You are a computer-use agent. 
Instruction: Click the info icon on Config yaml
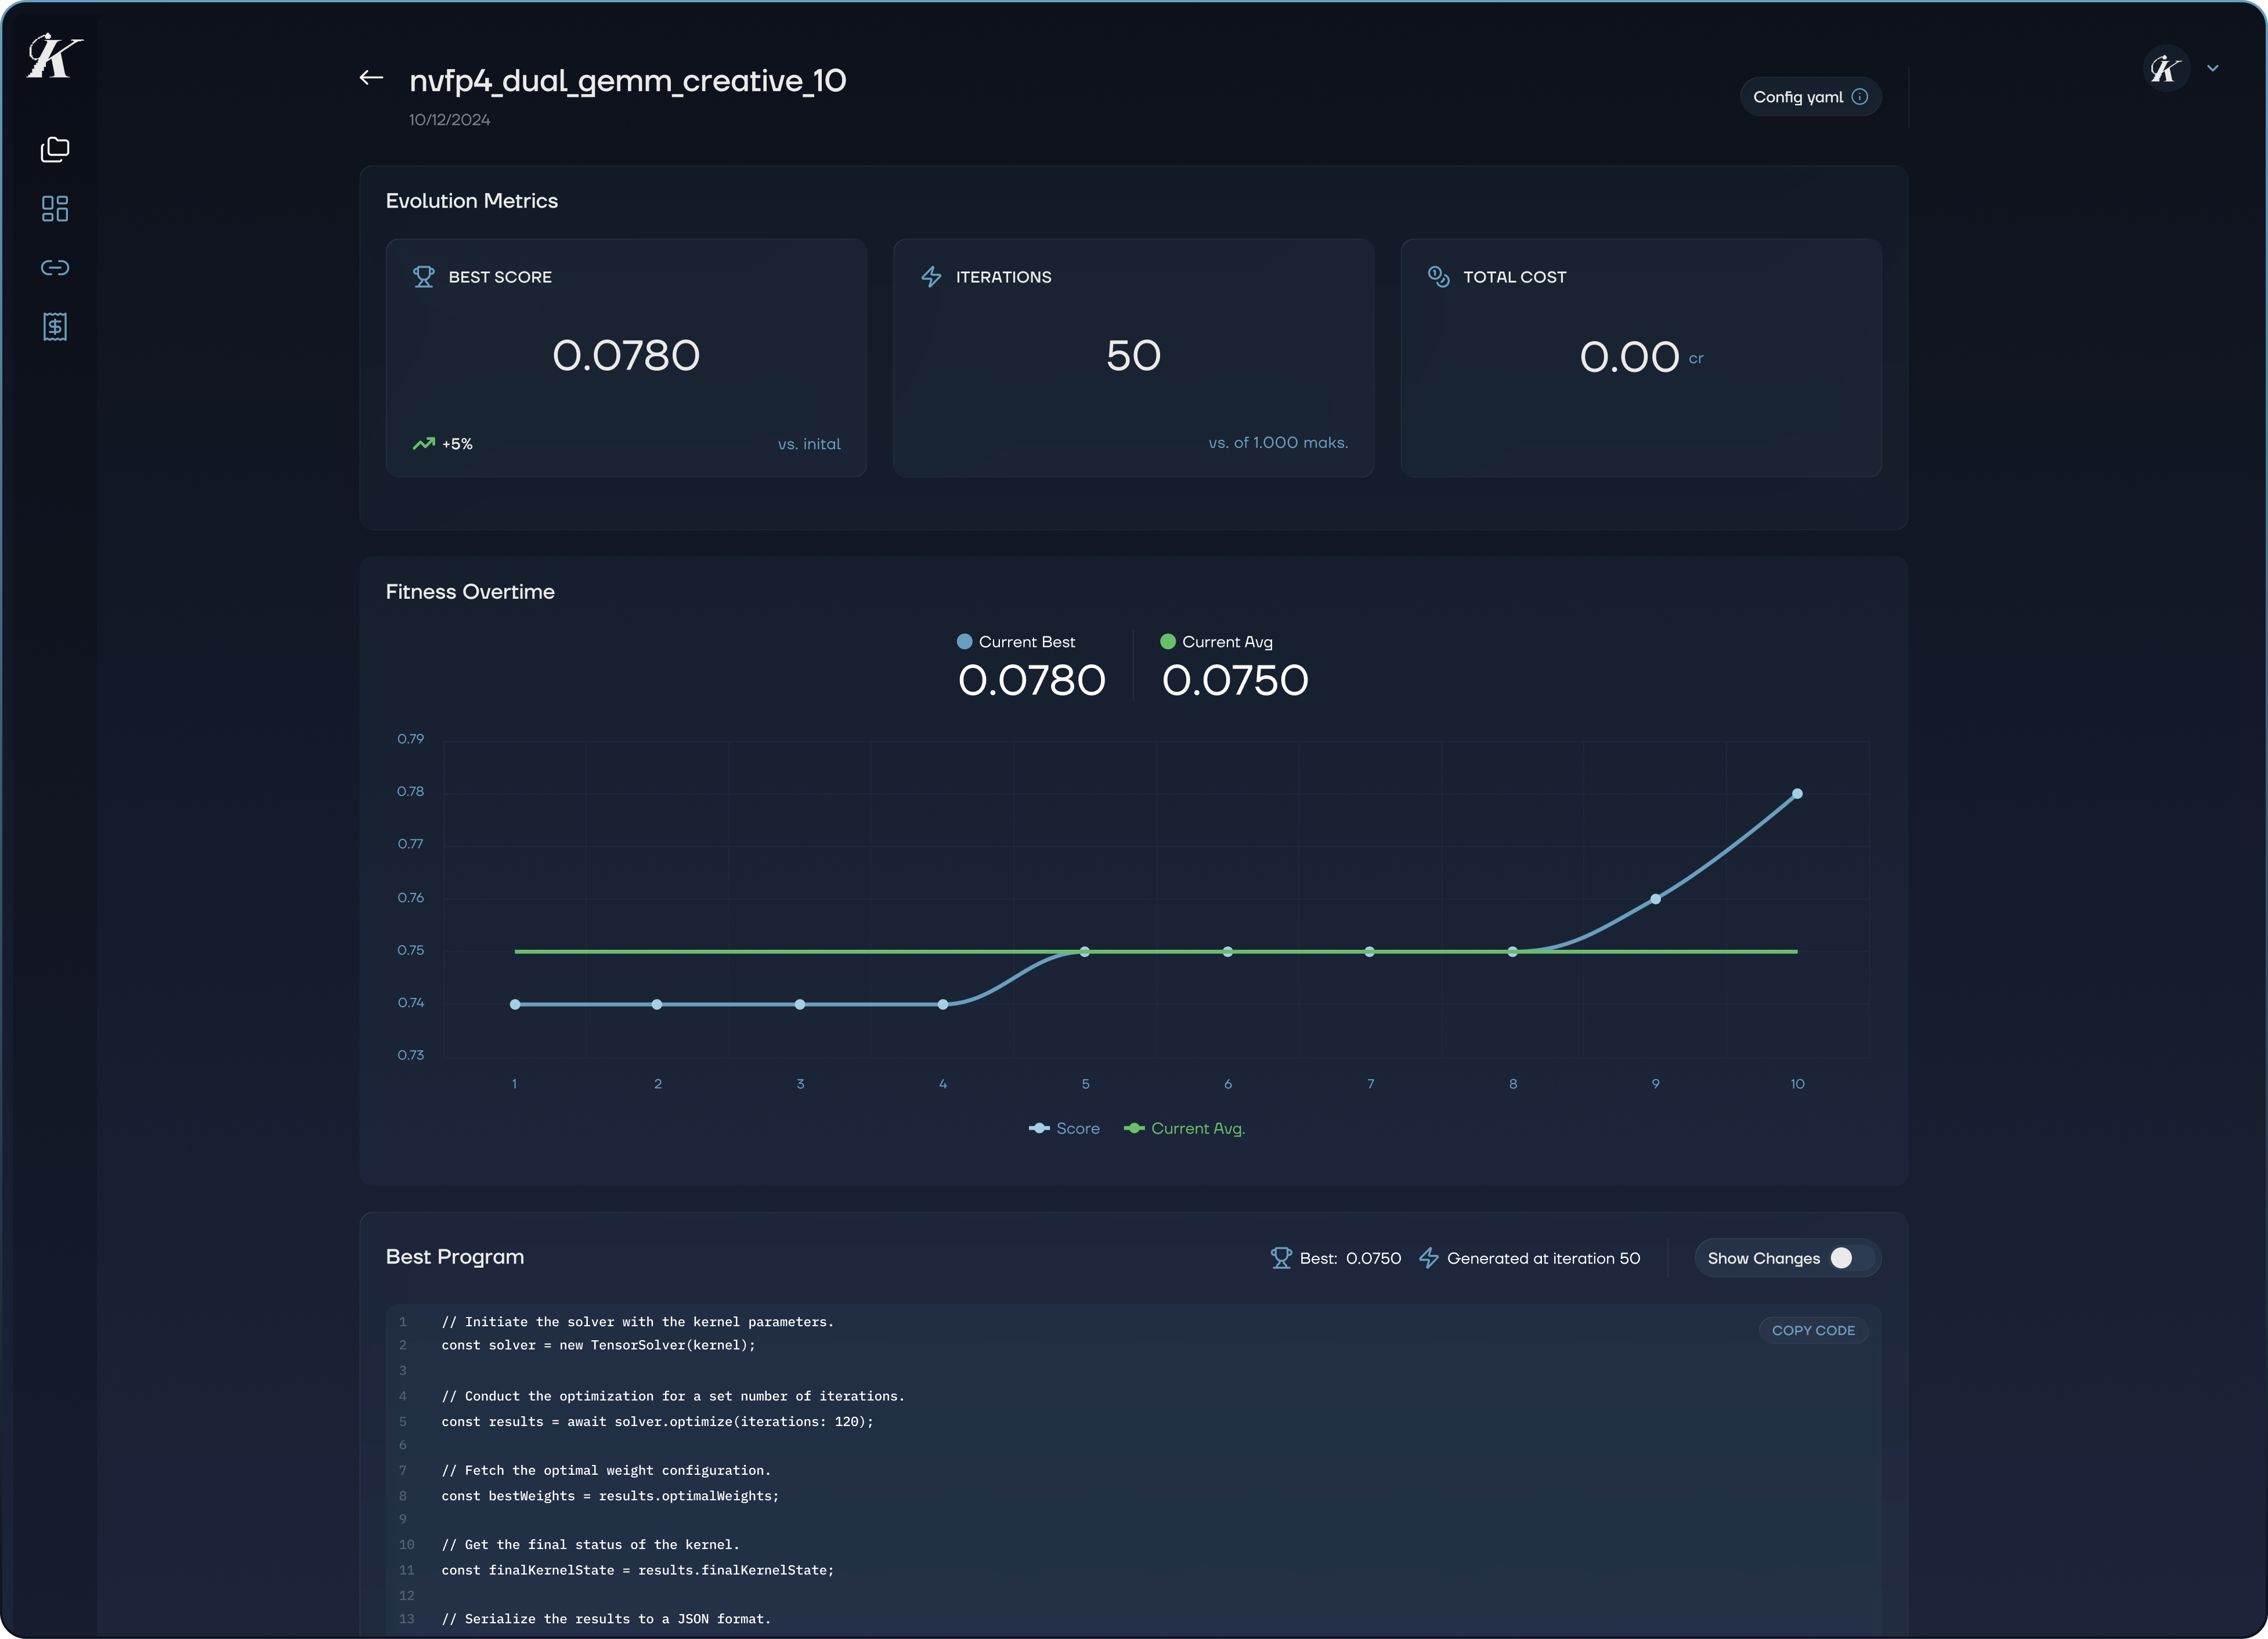tap(1860, 97)
